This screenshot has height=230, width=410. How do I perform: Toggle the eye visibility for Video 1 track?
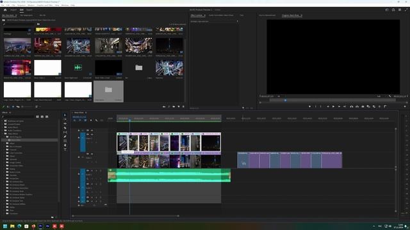pos(92,154)
